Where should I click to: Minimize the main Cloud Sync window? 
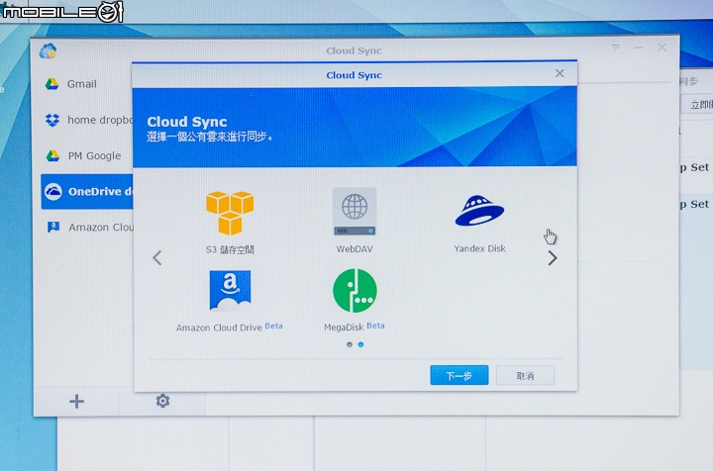[x=639, y=47]
